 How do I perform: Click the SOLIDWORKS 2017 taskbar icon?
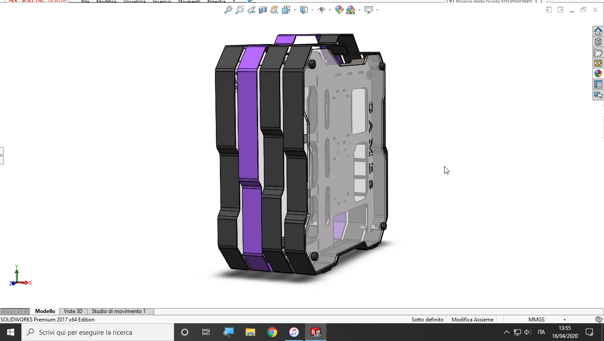[316, 332]
